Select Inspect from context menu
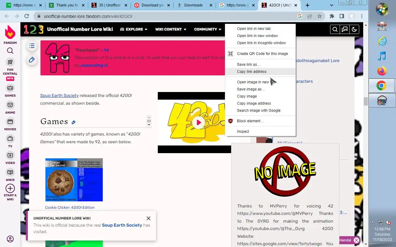This screenshot has width=396, height=247. 260,132
